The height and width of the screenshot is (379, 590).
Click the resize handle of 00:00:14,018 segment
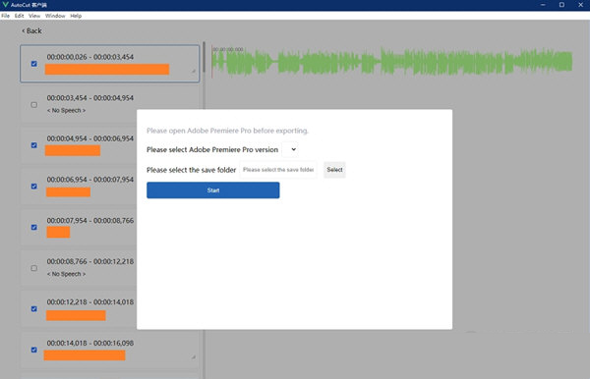(x=194, y=356)
